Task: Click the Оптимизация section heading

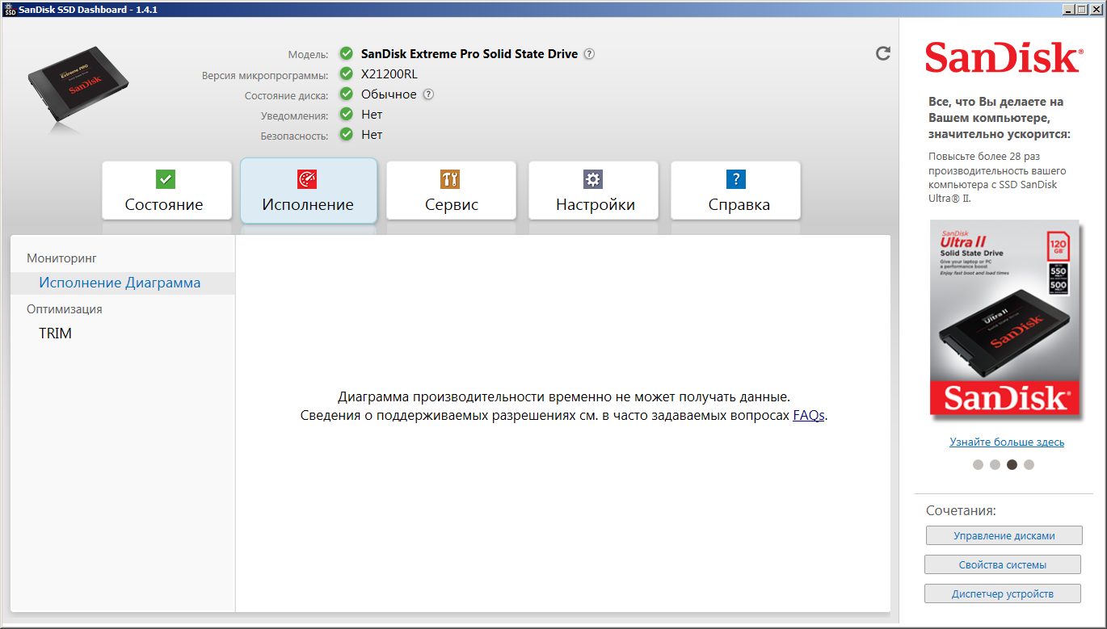Action: pyautogui.click(x=65, y=309)
